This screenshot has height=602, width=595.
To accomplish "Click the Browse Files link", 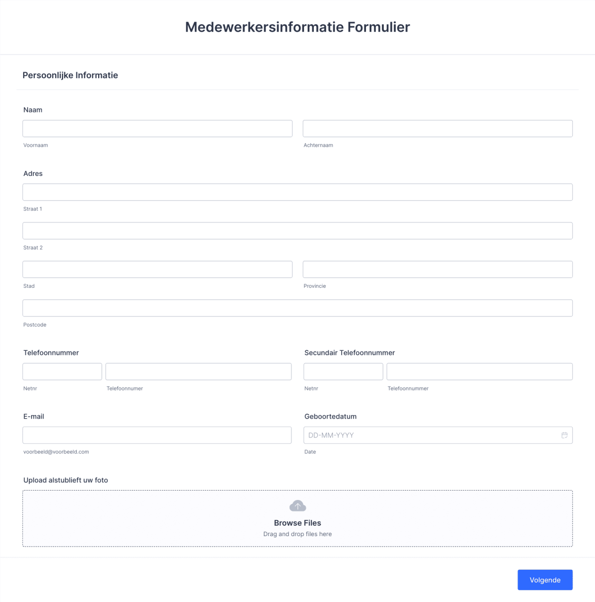I will pos(297,523).
